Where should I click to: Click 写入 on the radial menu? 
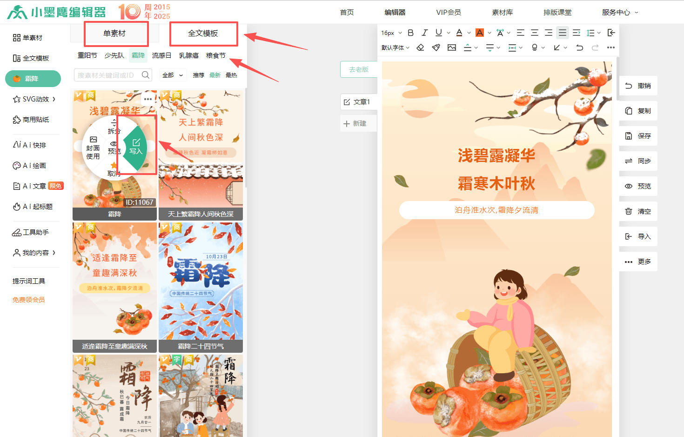coord(136,147)
